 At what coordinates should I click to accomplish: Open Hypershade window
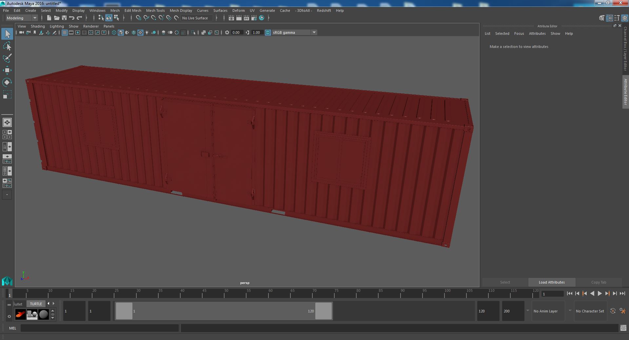click(x=262, y=18)
